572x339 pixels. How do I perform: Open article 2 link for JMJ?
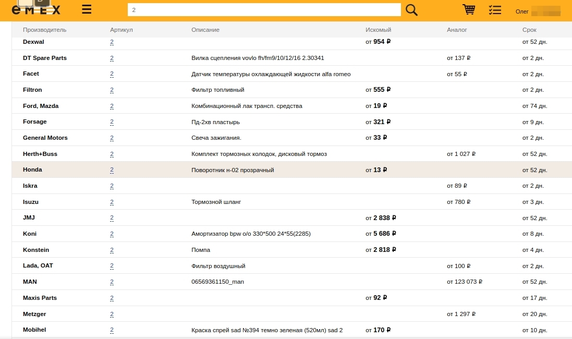point(112,218)
